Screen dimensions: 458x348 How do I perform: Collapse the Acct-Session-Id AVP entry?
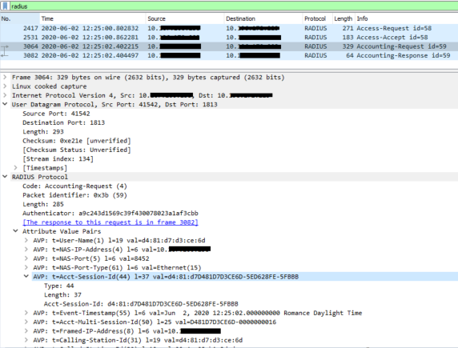pos(26,277)
